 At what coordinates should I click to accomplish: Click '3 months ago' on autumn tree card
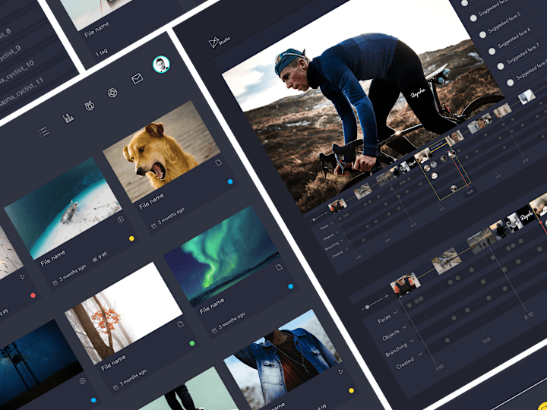click(x=134, y=378)
